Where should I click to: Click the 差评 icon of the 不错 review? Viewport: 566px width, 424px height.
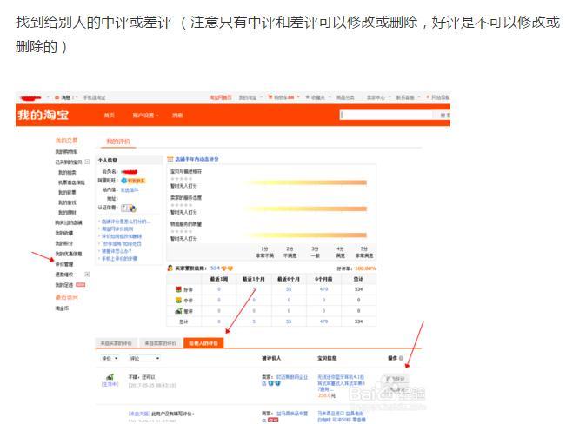[x=110, y=377]
